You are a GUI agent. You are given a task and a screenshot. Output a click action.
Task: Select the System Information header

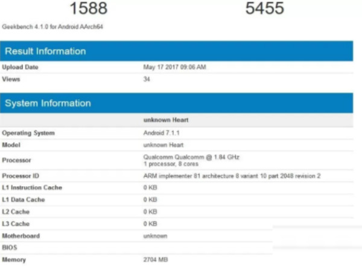click(48, 104)
